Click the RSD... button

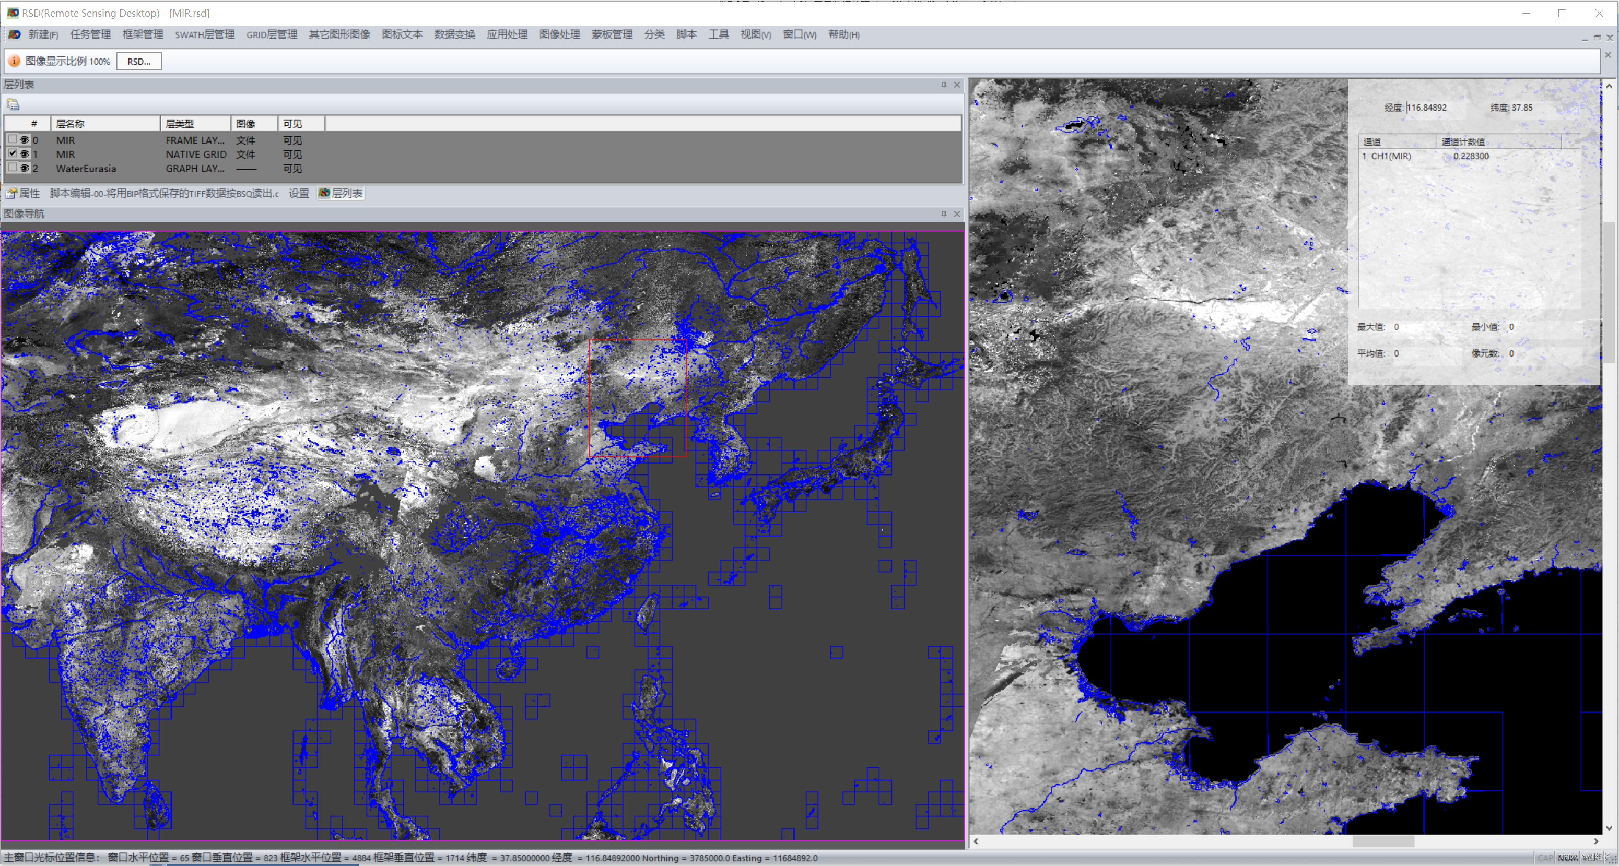[x=139, y=62]
